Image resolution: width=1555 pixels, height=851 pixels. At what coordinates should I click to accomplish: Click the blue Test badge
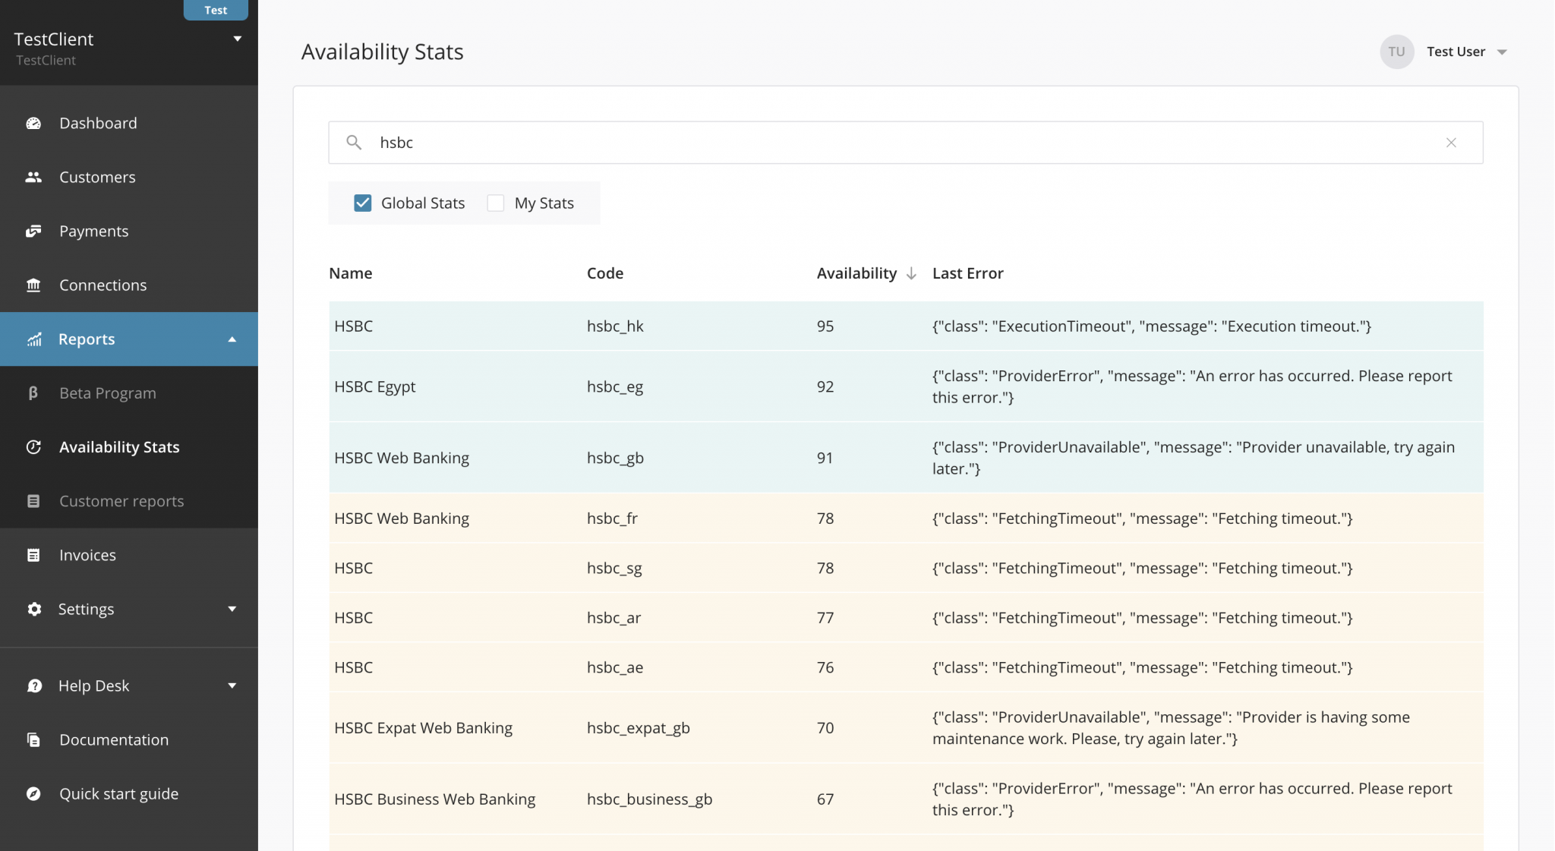[x=216, y=10]
